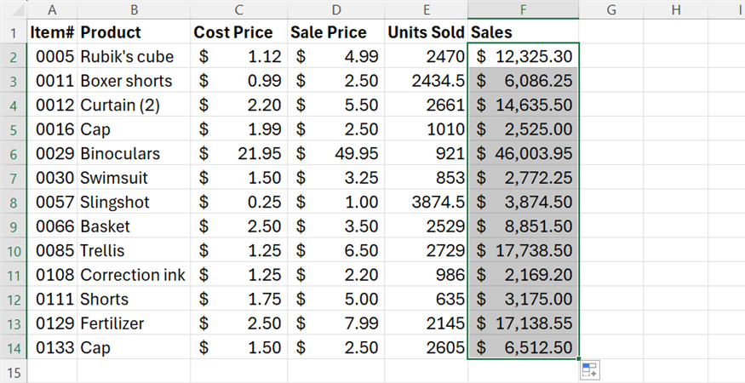Select the Boxer shorts product cell
Screen dimensions: 745x383
click(x=134, y=80)
